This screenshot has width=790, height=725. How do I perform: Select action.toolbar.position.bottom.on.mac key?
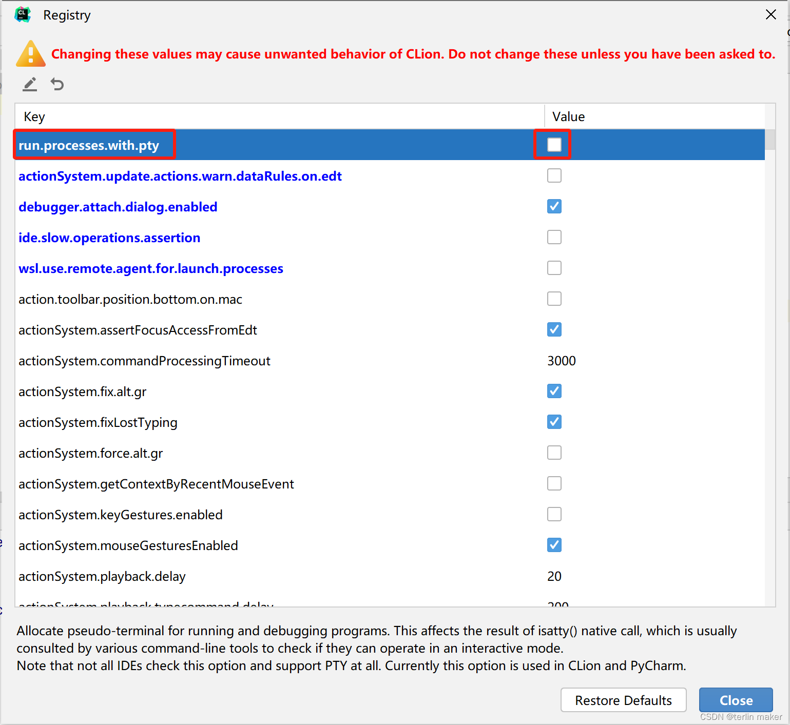[x=130, y=299]
